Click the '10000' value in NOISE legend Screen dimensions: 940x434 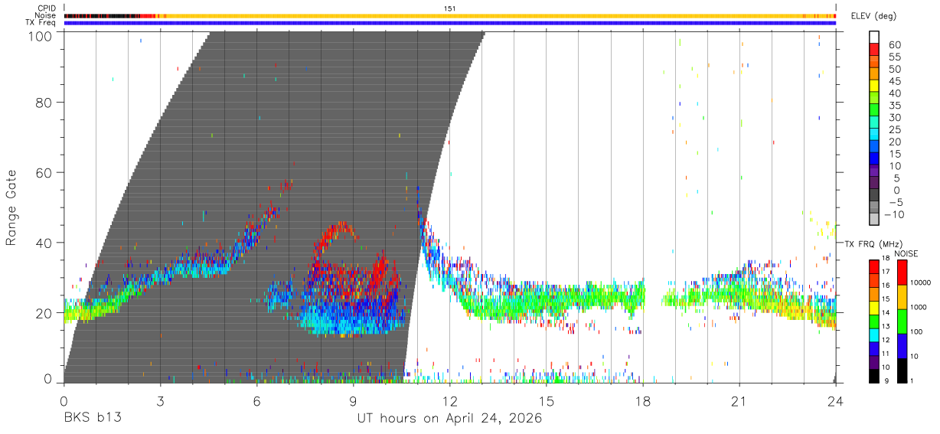coord(922,283)
